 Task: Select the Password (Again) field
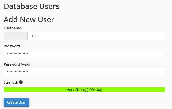click(x=84, y=72)
